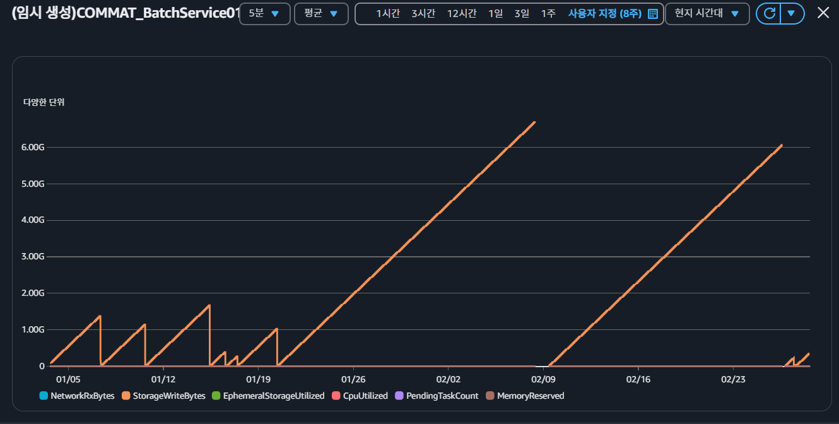Image resolution: width=839 pixels, height=424 pixels.
Task: Select the 3시간 time range
Action: pos(423,14)
